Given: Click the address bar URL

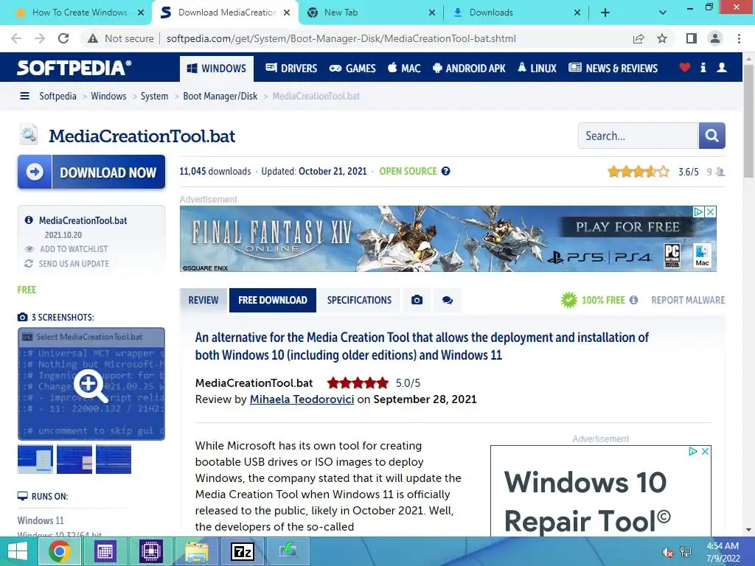Looking at the screenshot, I should (341, 38).
